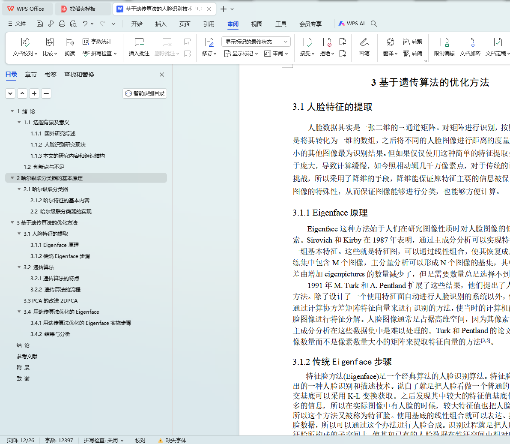
Task: Start the 朗读 read aloud tool
Action: tap(70, 47)
